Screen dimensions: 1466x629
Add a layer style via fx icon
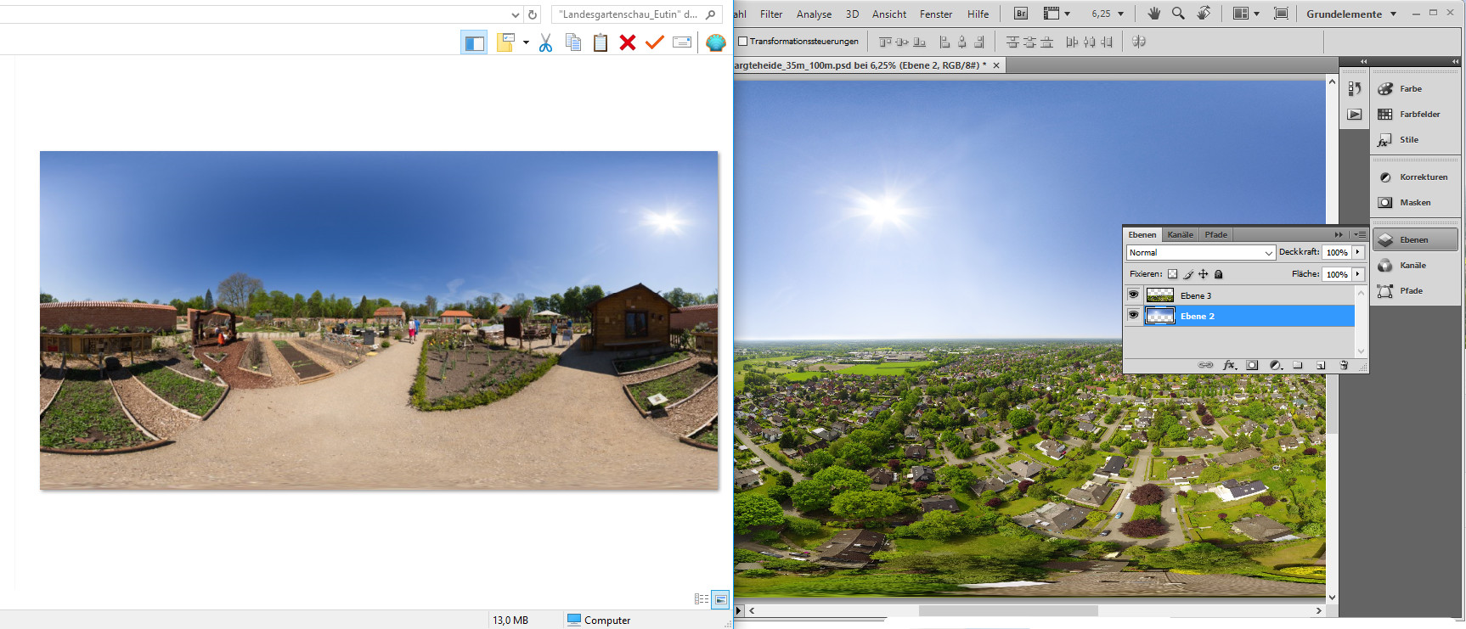point(1228,365)
